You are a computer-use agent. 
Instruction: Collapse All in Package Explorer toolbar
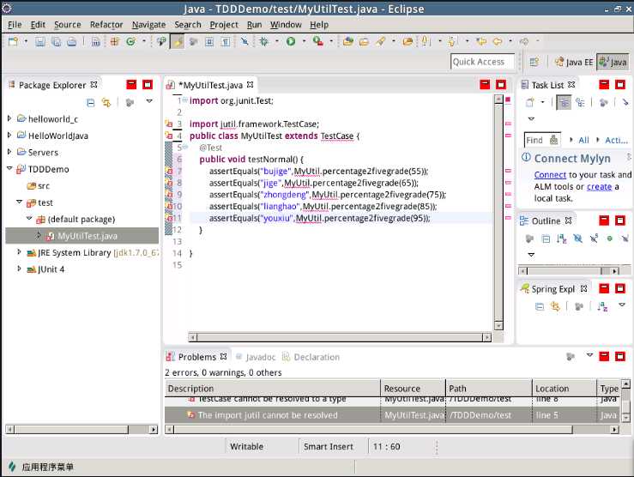[x=91, y=103]
